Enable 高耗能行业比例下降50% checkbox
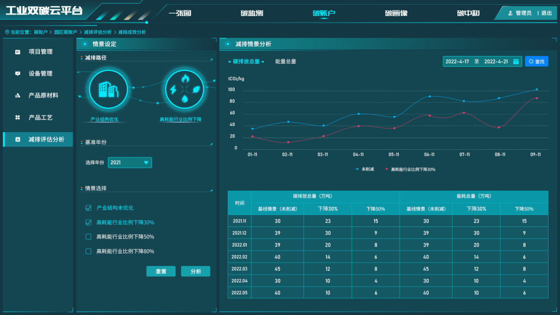This screenshot has height=315, width=560. pyautogui.click(x=88, y=237)
